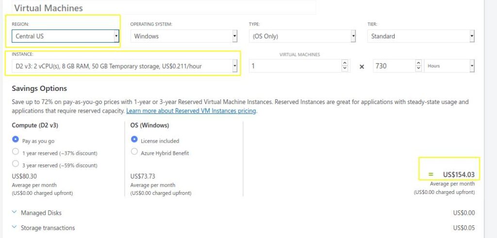Click the 730 hours input field

click(x=394, y=66)
